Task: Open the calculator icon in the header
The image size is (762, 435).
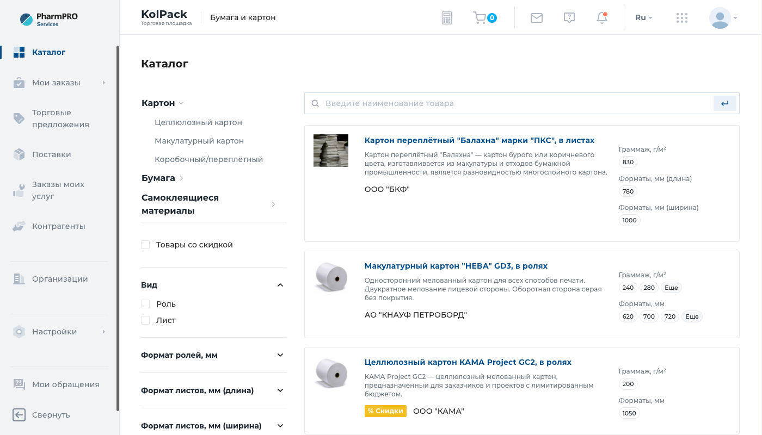Action: 447,18
